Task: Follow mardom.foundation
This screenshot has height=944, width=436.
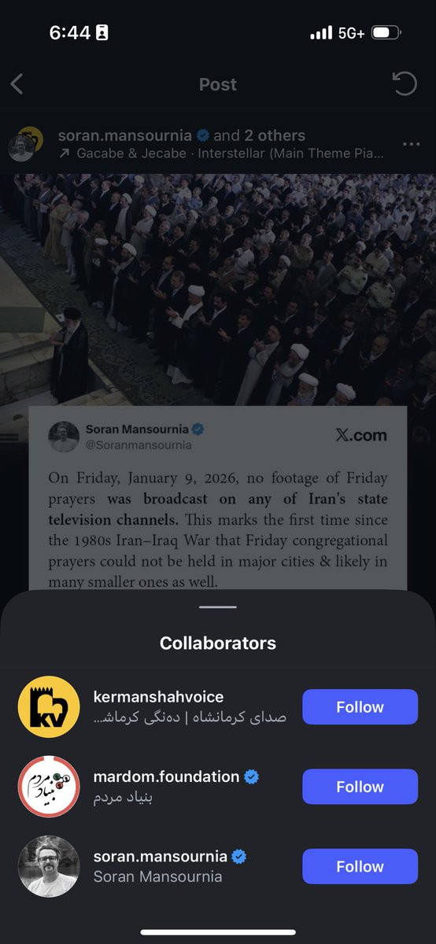Action: point(360,787)
